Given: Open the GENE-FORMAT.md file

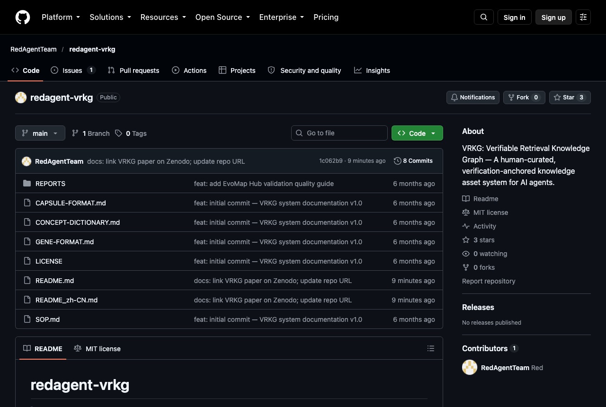Looking at the screenshot, I should (x=64, y=242).
